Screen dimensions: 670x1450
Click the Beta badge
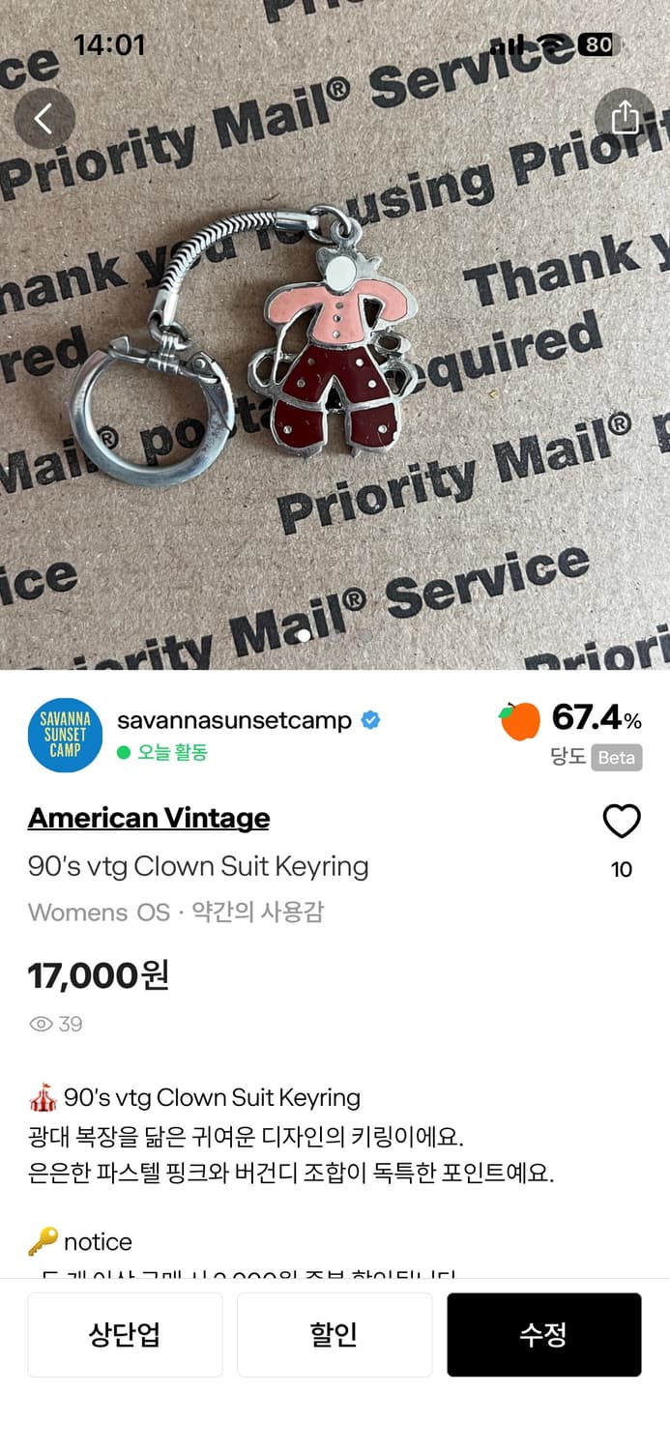pyautogui.click(x=617, y=757)
